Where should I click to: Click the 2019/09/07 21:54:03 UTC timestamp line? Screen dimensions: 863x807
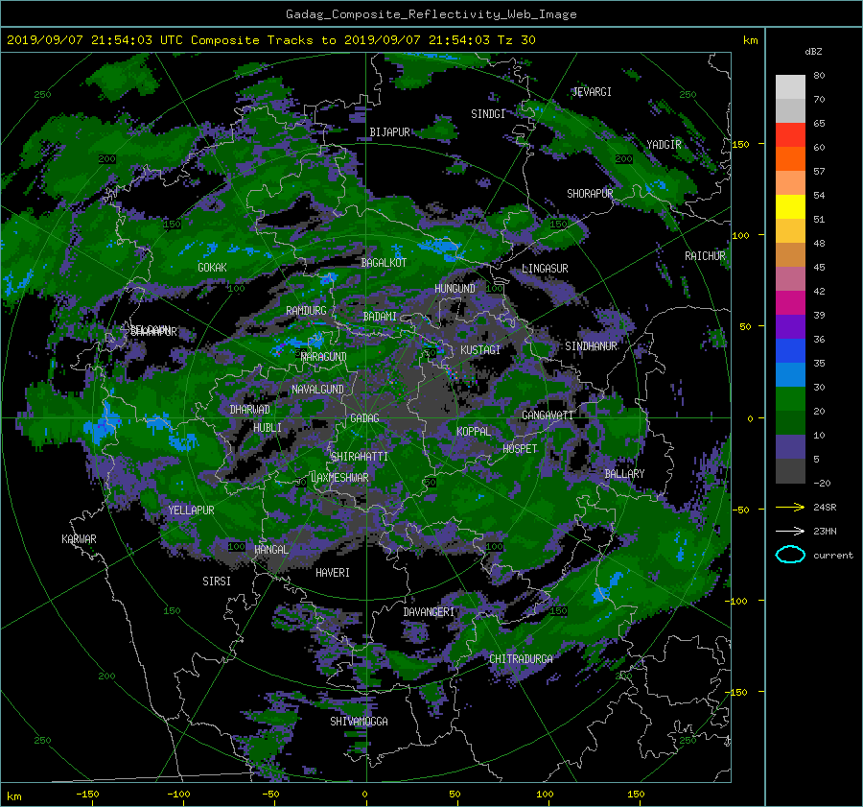[x=270, y=40]
